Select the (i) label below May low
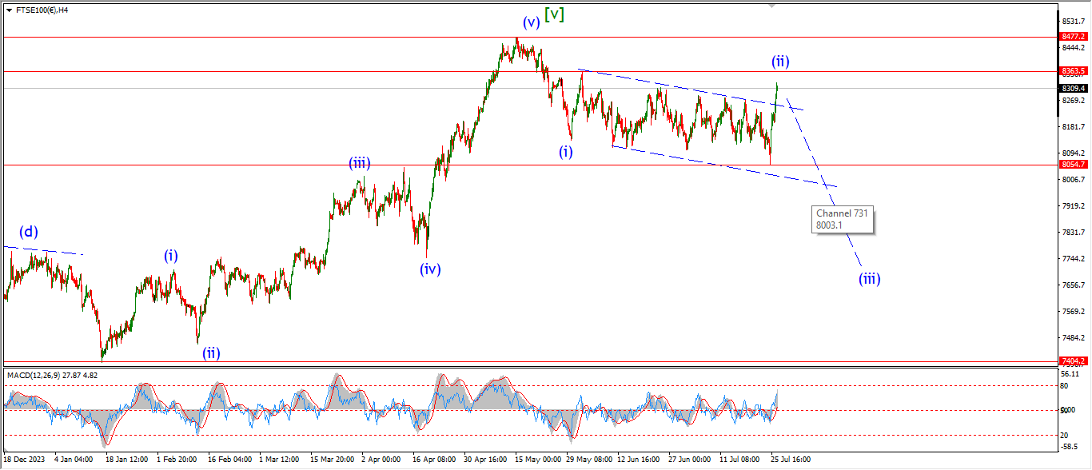Image resolution: width=1092 pixels, height=470 pixels. [x=566, y=152]
